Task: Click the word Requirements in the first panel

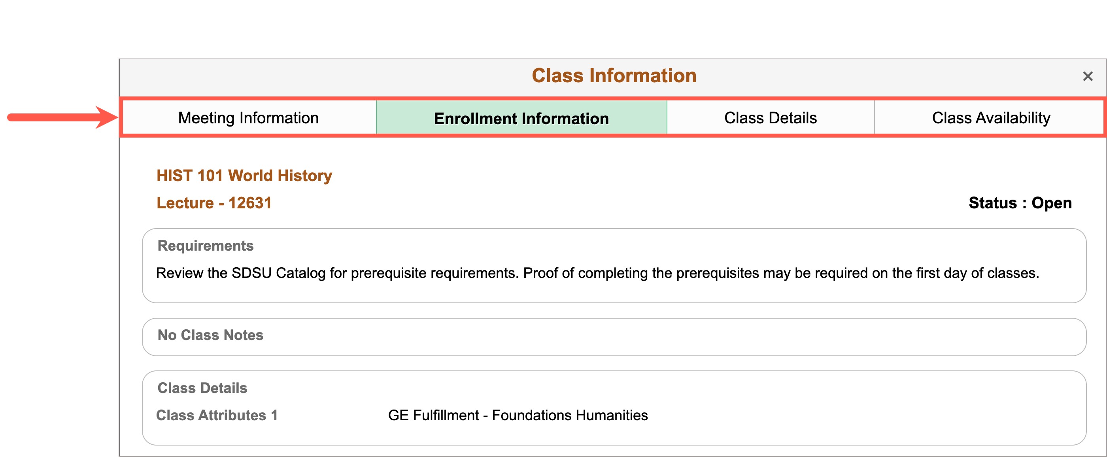Action: point(206,245)
